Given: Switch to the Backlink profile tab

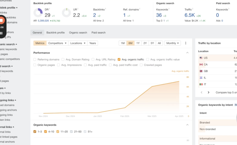Looking at the screenshot, I should 55,33.
